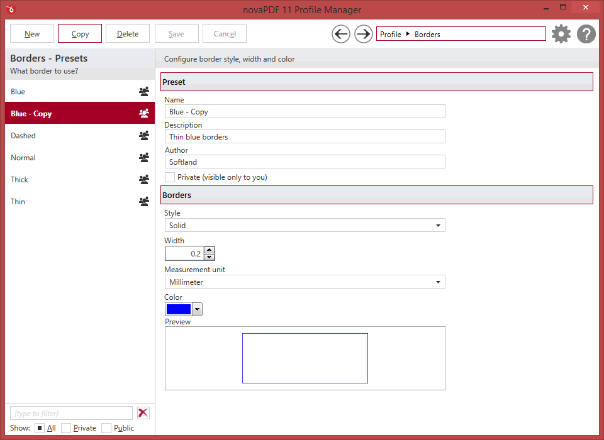
Task: Clear the filter with the red X icon
Action: pos(143,413)
